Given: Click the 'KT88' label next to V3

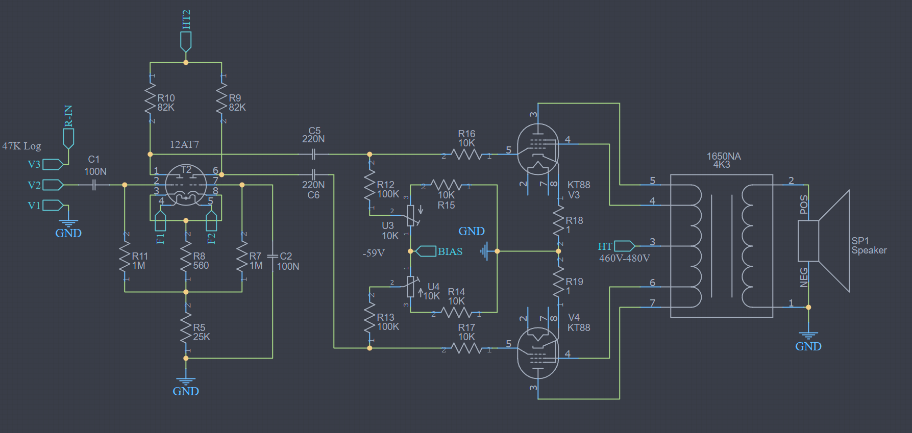Looking at the screenshot, I should (579, 185).
